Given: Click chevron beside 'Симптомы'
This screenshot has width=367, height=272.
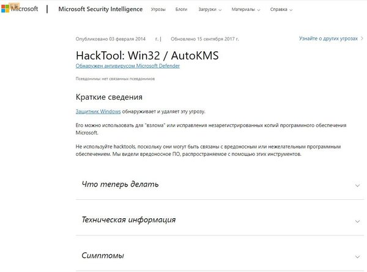Looking at the screenshot, I should [357, 255].
